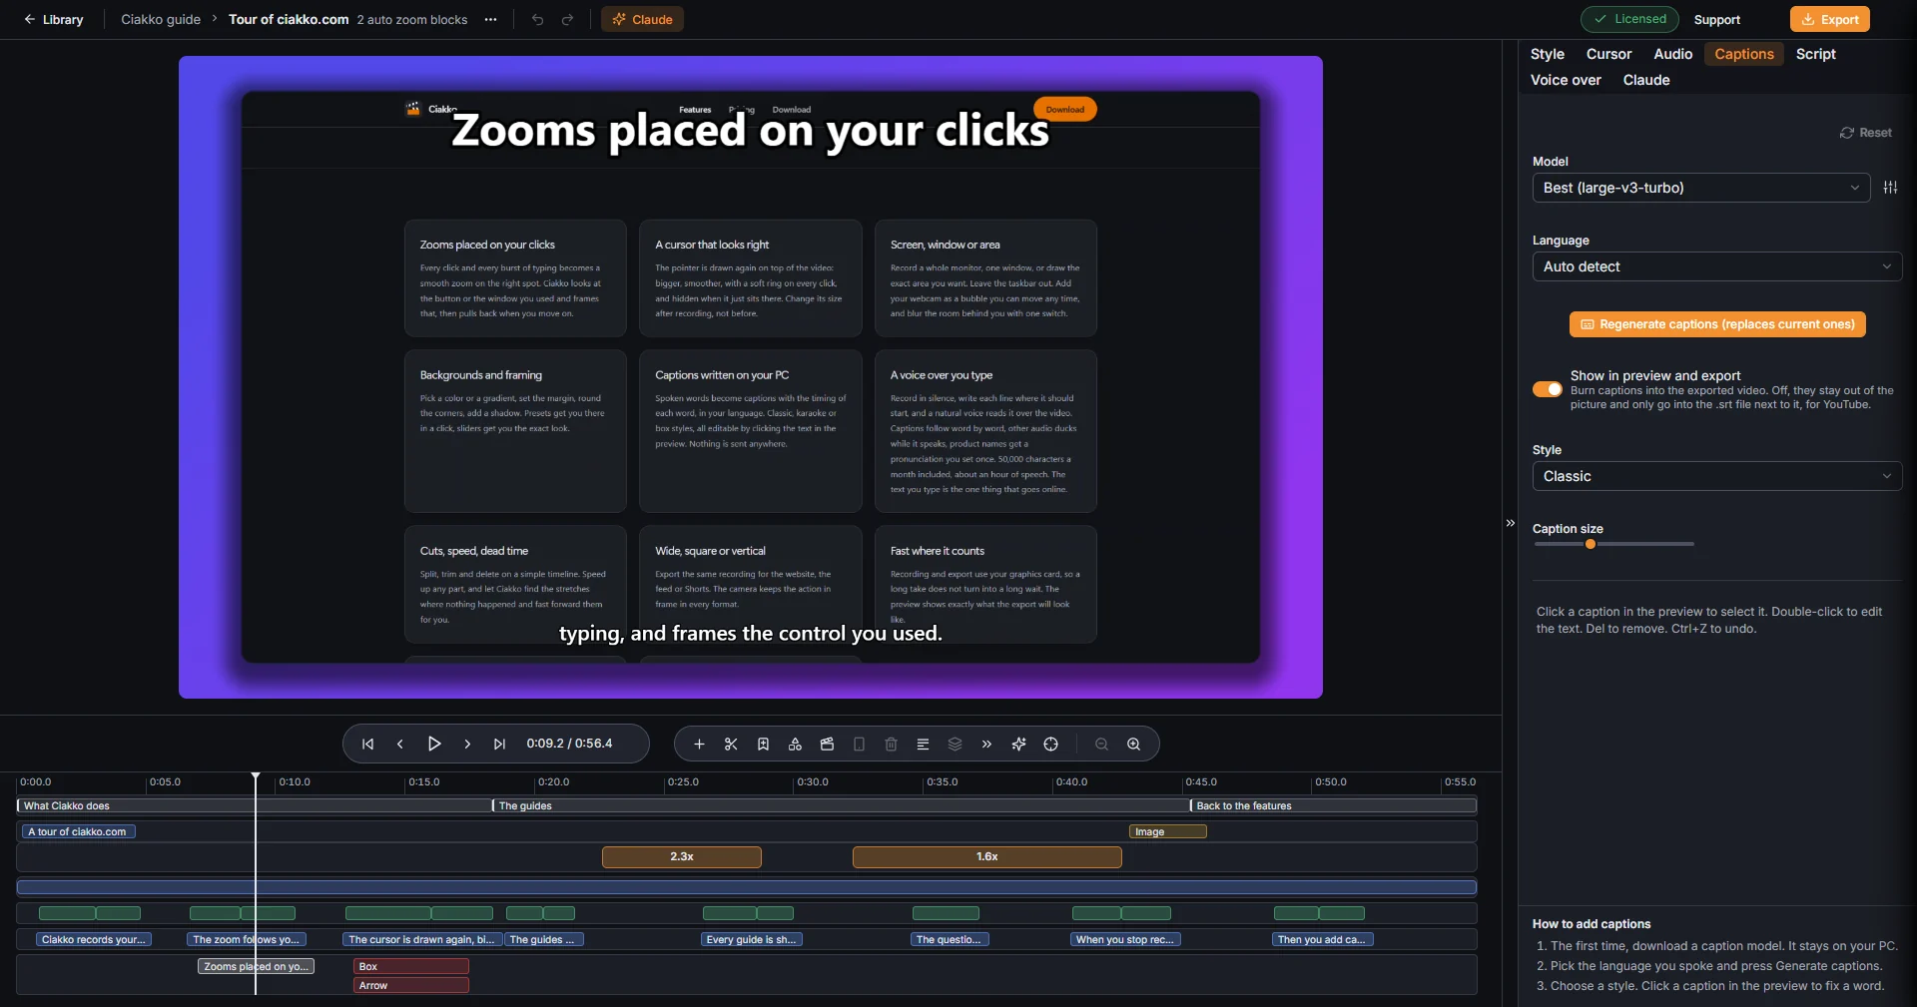Redo the last action
The width and height of the screenshot is (1917, 1007).
567,19
